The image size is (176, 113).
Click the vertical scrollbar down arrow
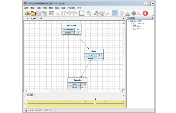(x=124, y=88)
